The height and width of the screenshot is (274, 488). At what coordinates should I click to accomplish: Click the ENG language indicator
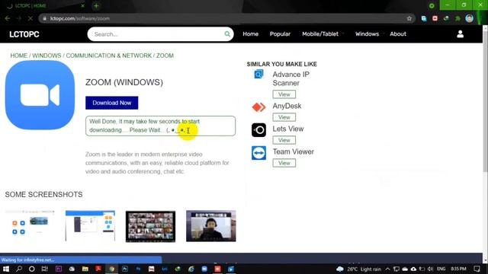441,269
